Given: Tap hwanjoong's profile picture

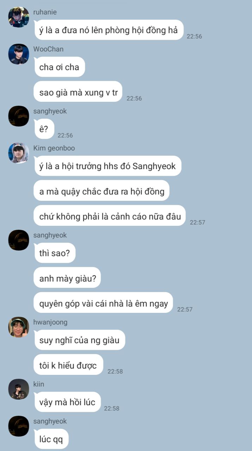Looking at the screenshot, I should 19,327.
